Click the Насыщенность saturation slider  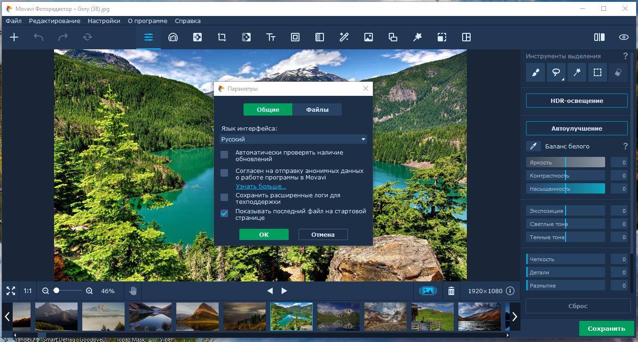566,189
